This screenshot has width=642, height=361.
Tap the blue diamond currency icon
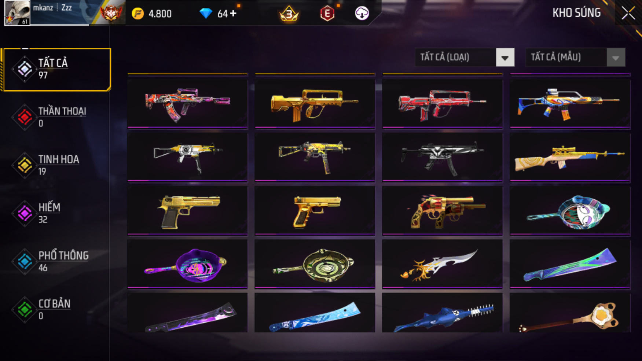click(x=206, y=14)
